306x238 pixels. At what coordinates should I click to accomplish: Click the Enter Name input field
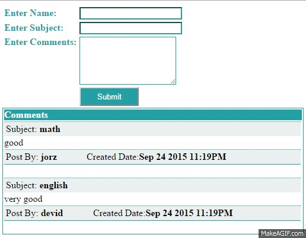pyautogui.click(x=130, y=14)
